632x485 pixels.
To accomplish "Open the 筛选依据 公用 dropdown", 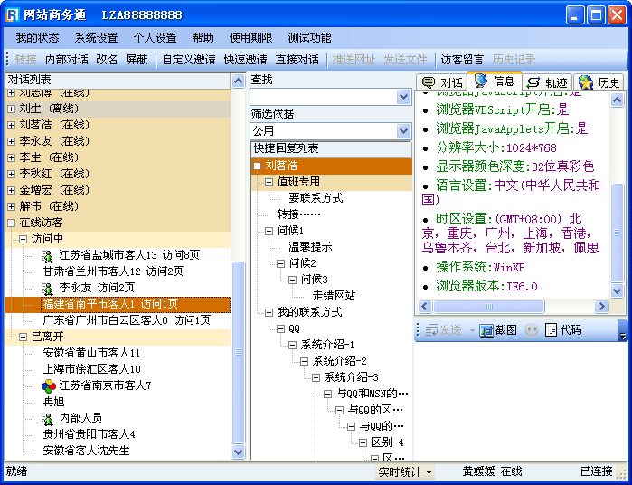I will tap(403, 130).
